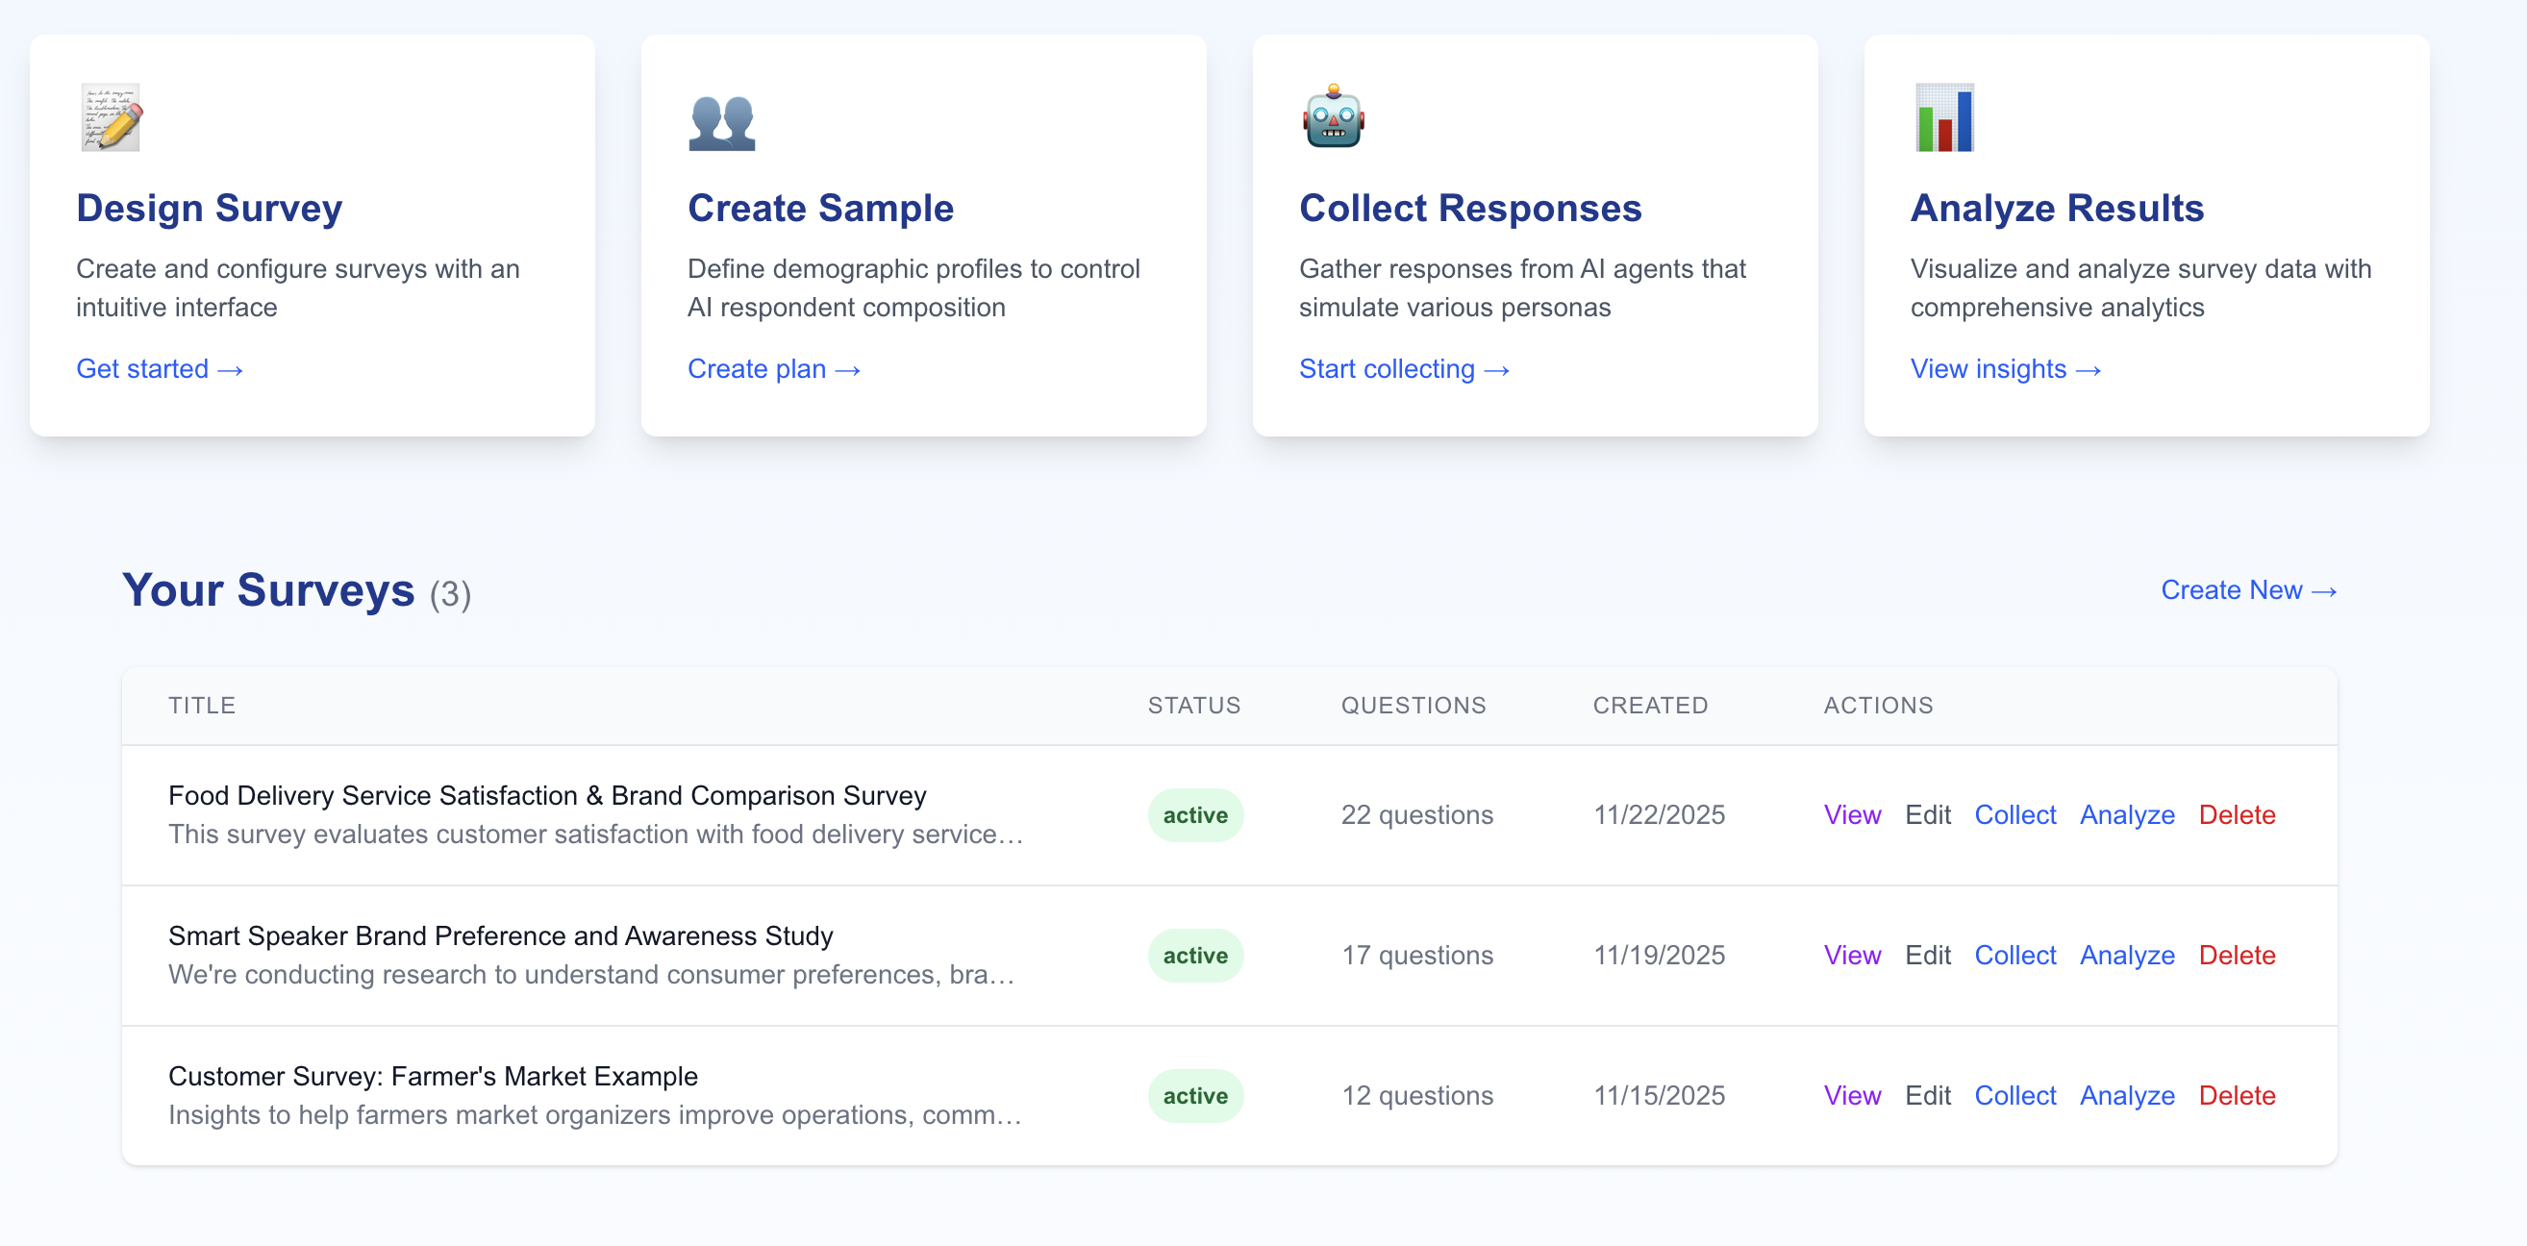This screenshot has height=1246, width=2527.
Task: Click Create New above the surveys table
Action: tap(2248, 589)
